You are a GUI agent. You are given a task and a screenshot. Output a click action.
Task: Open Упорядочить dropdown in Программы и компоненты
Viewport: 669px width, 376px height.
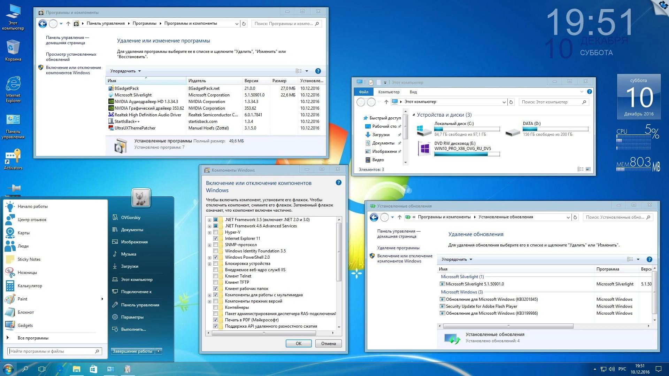click(125, 71)
